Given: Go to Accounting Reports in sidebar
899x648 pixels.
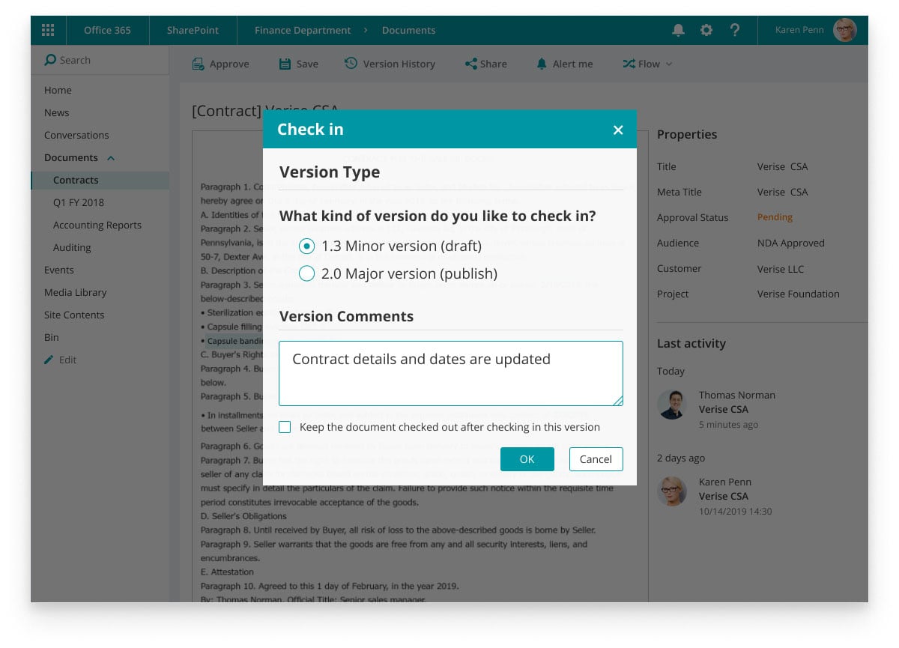Looking at the screenshot, I should pyautogui.click(x=97, y=225).
